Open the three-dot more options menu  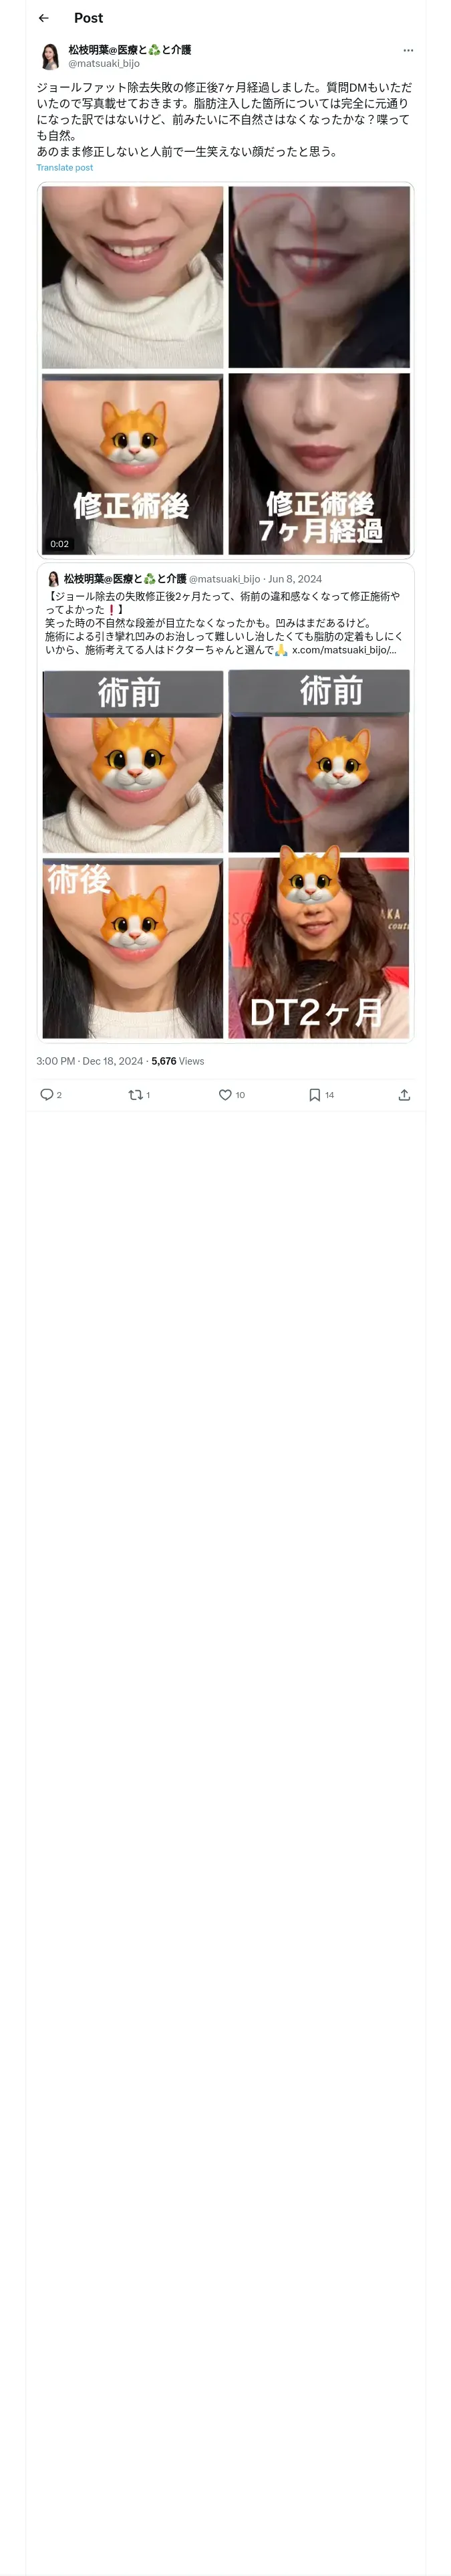(x=407, y=50)
